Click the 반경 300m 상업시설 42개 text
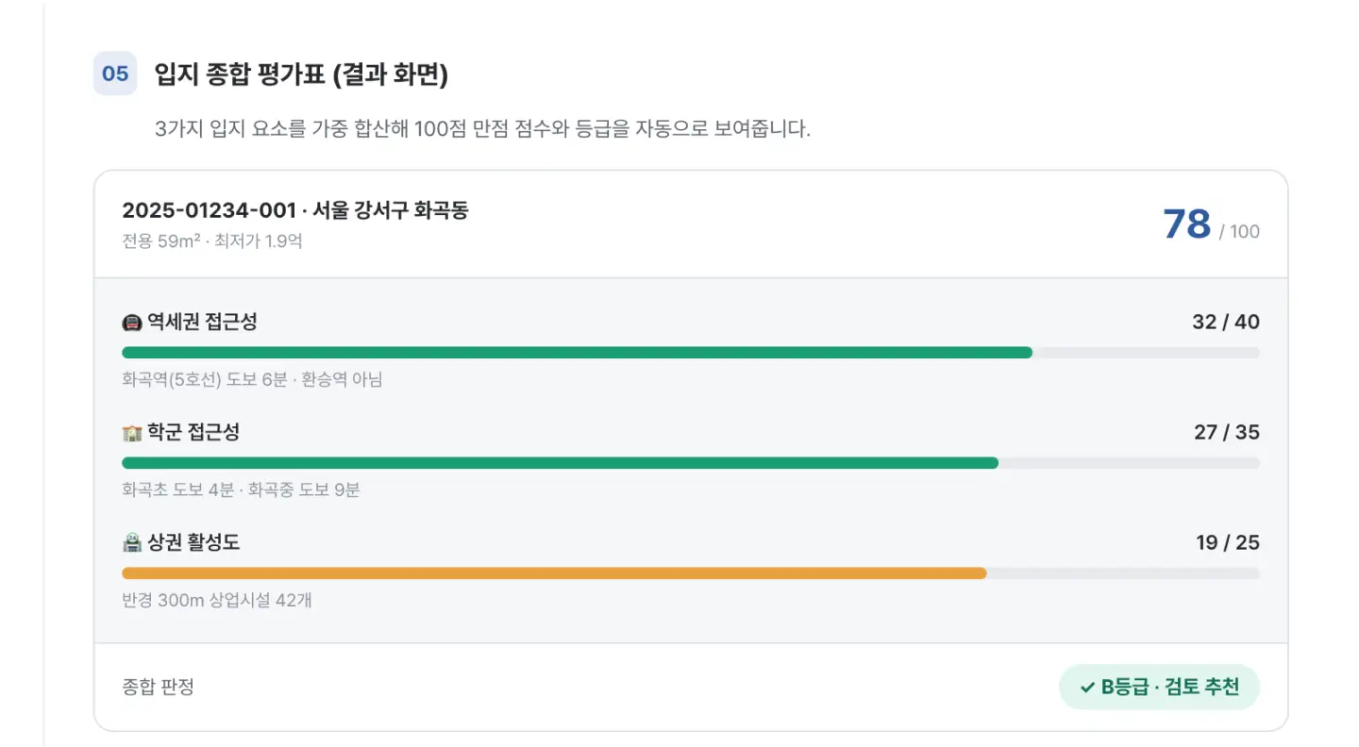Image resolution: width=1359 pixels, height=747 pixels. 216,600
